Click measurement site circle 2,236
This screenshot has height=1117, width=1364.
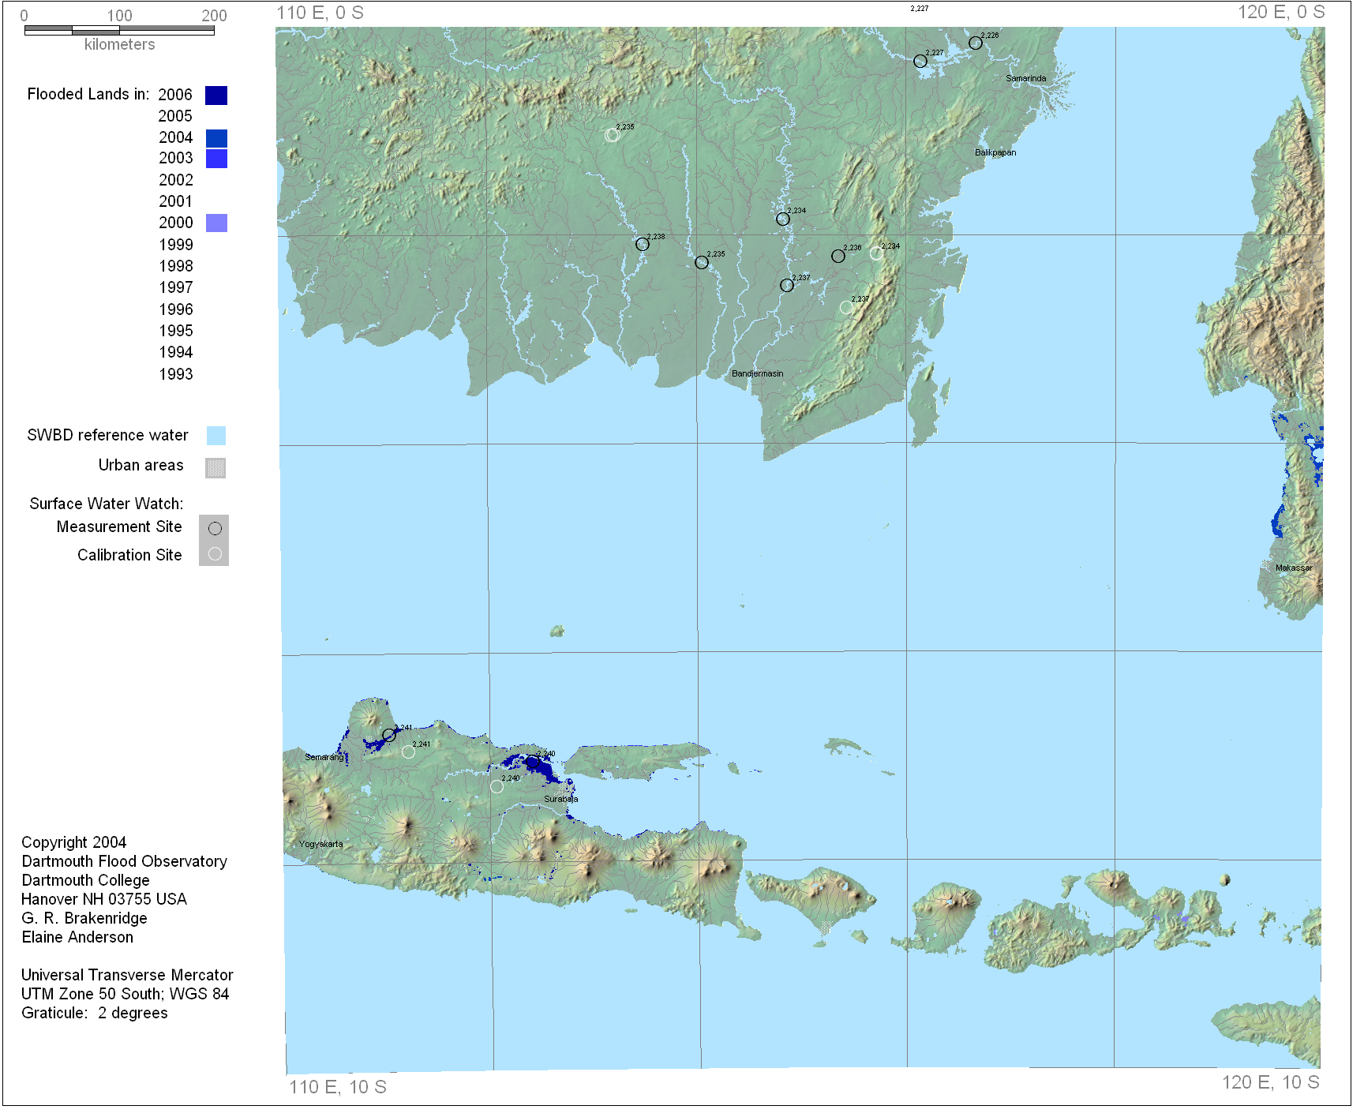click(x=838, y=256)
